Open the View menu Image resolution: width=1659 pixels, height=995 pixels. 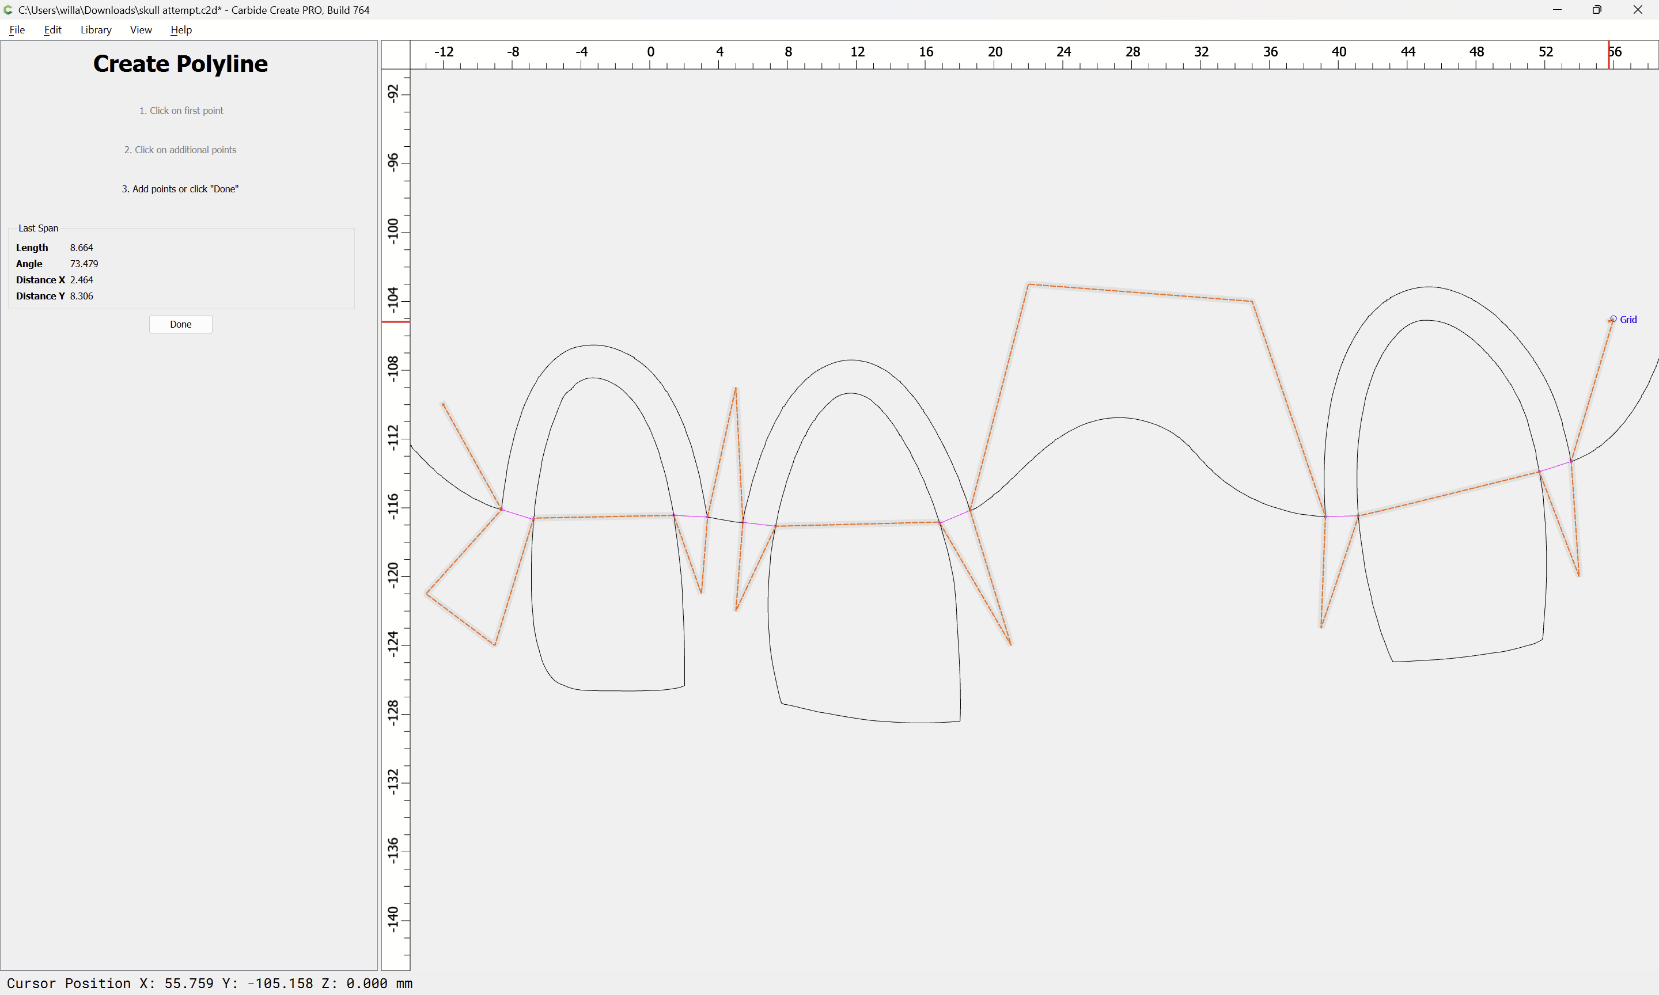click(x=141, y=29)
